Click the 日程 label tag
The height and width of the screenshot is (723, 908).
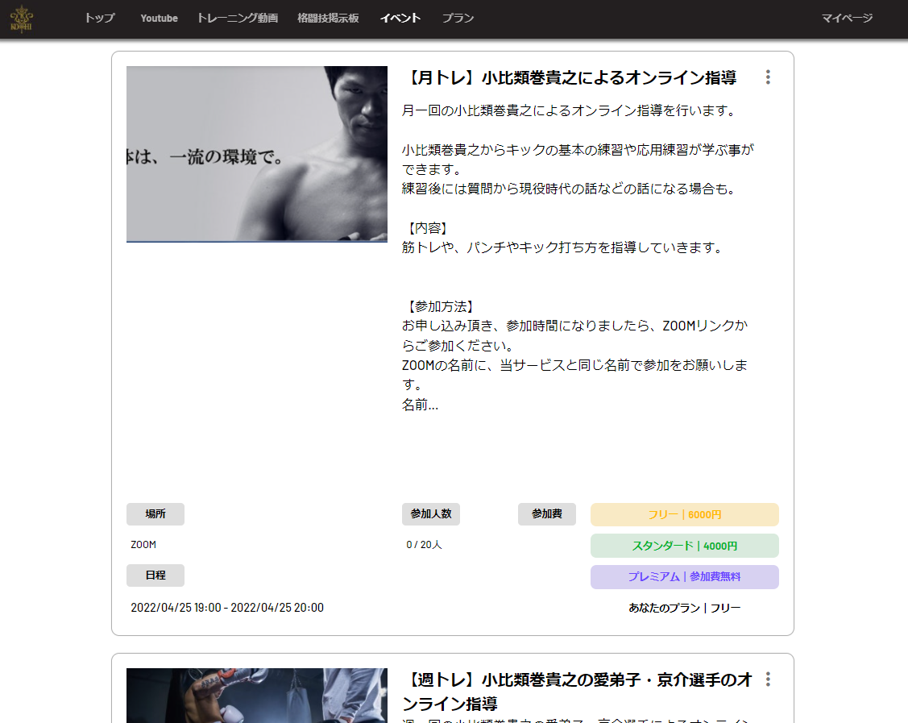pos(155,575)
